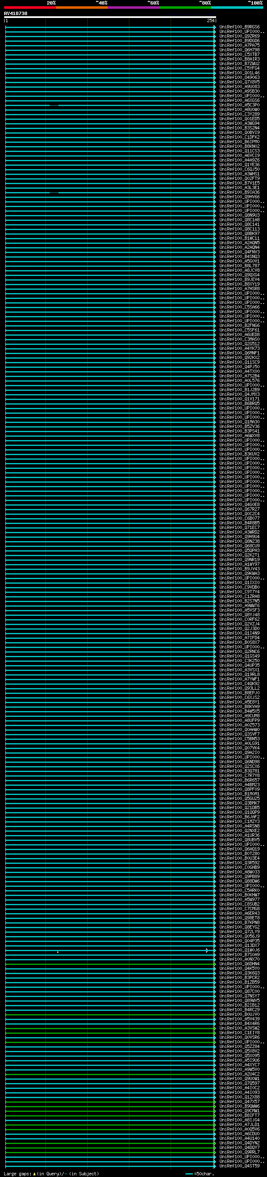267x1177 pixels.
Task: Select the UniRef100_Q1W0J6 label
Action: point(239,950)
